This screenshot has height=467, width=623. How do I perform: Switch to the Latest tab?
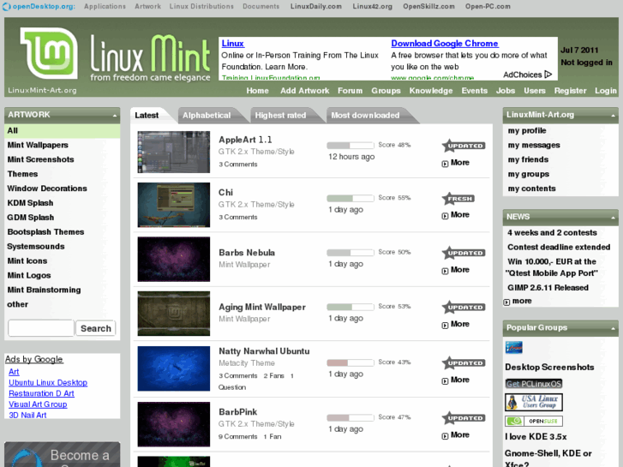147,116
